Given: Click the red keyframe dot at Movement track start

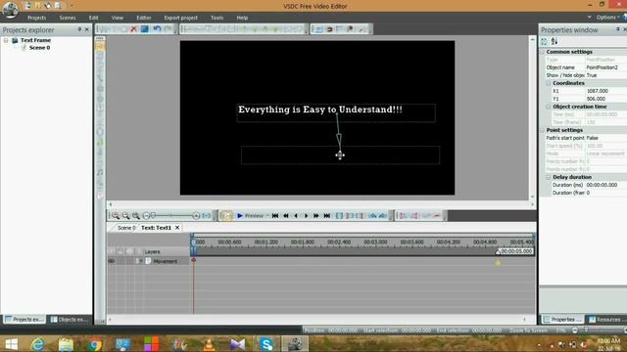Looking at the screenshot, I should click(194, 260).
